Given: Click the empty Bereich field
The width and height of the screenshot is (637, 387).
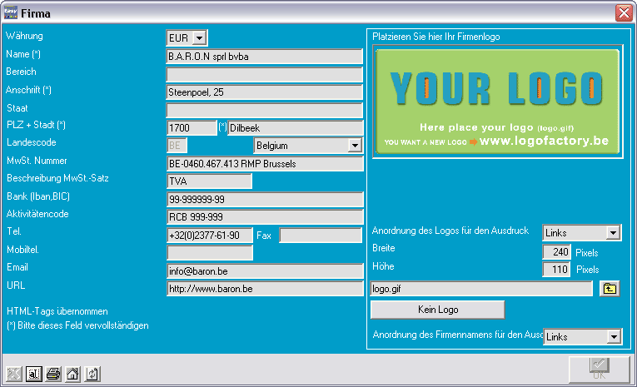Looking at the screenshot, I should click(265, 74).
